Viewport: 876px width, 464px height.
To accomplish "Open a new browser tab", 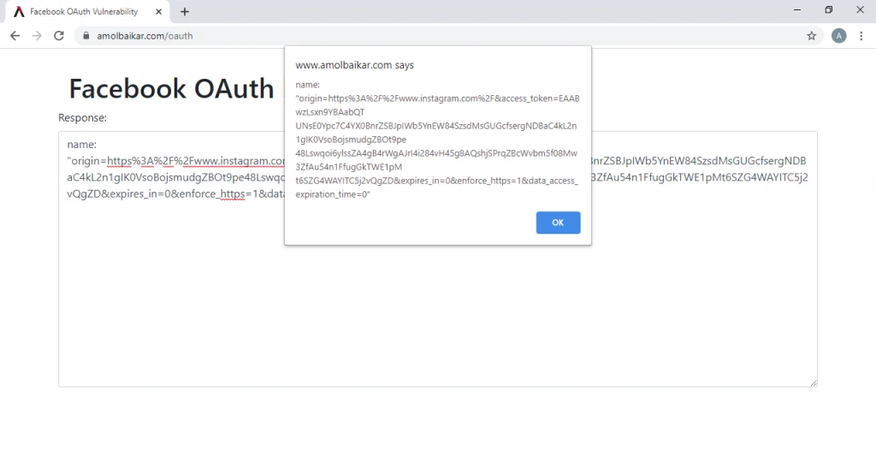I will (x=185, y=12).
